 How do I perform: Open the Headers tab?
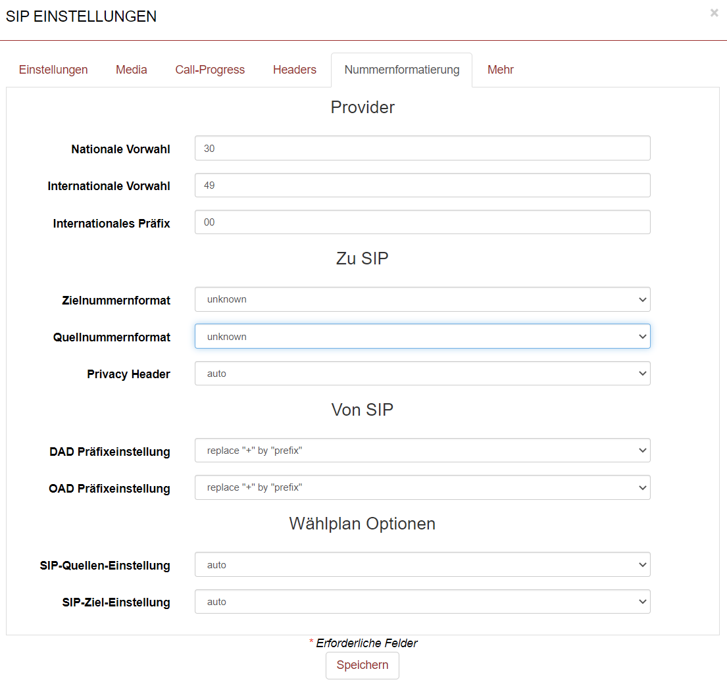click(x=294, y=69)
